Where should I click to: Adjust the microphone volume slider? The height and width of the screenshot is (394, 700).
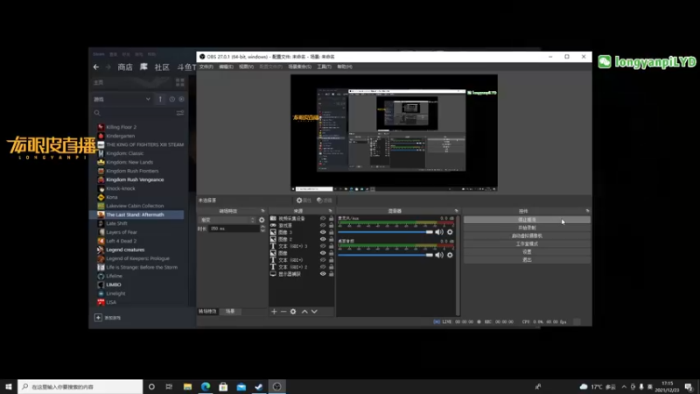385,232
